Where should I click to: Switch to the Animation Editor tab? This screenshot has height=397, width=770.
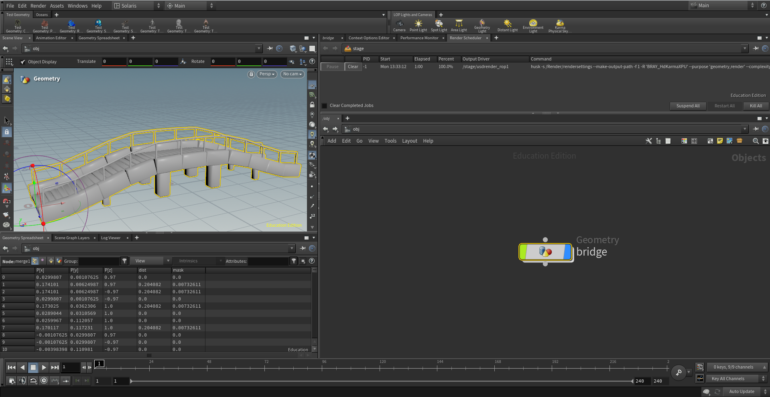pyautogui.click(x=51, y=38)
